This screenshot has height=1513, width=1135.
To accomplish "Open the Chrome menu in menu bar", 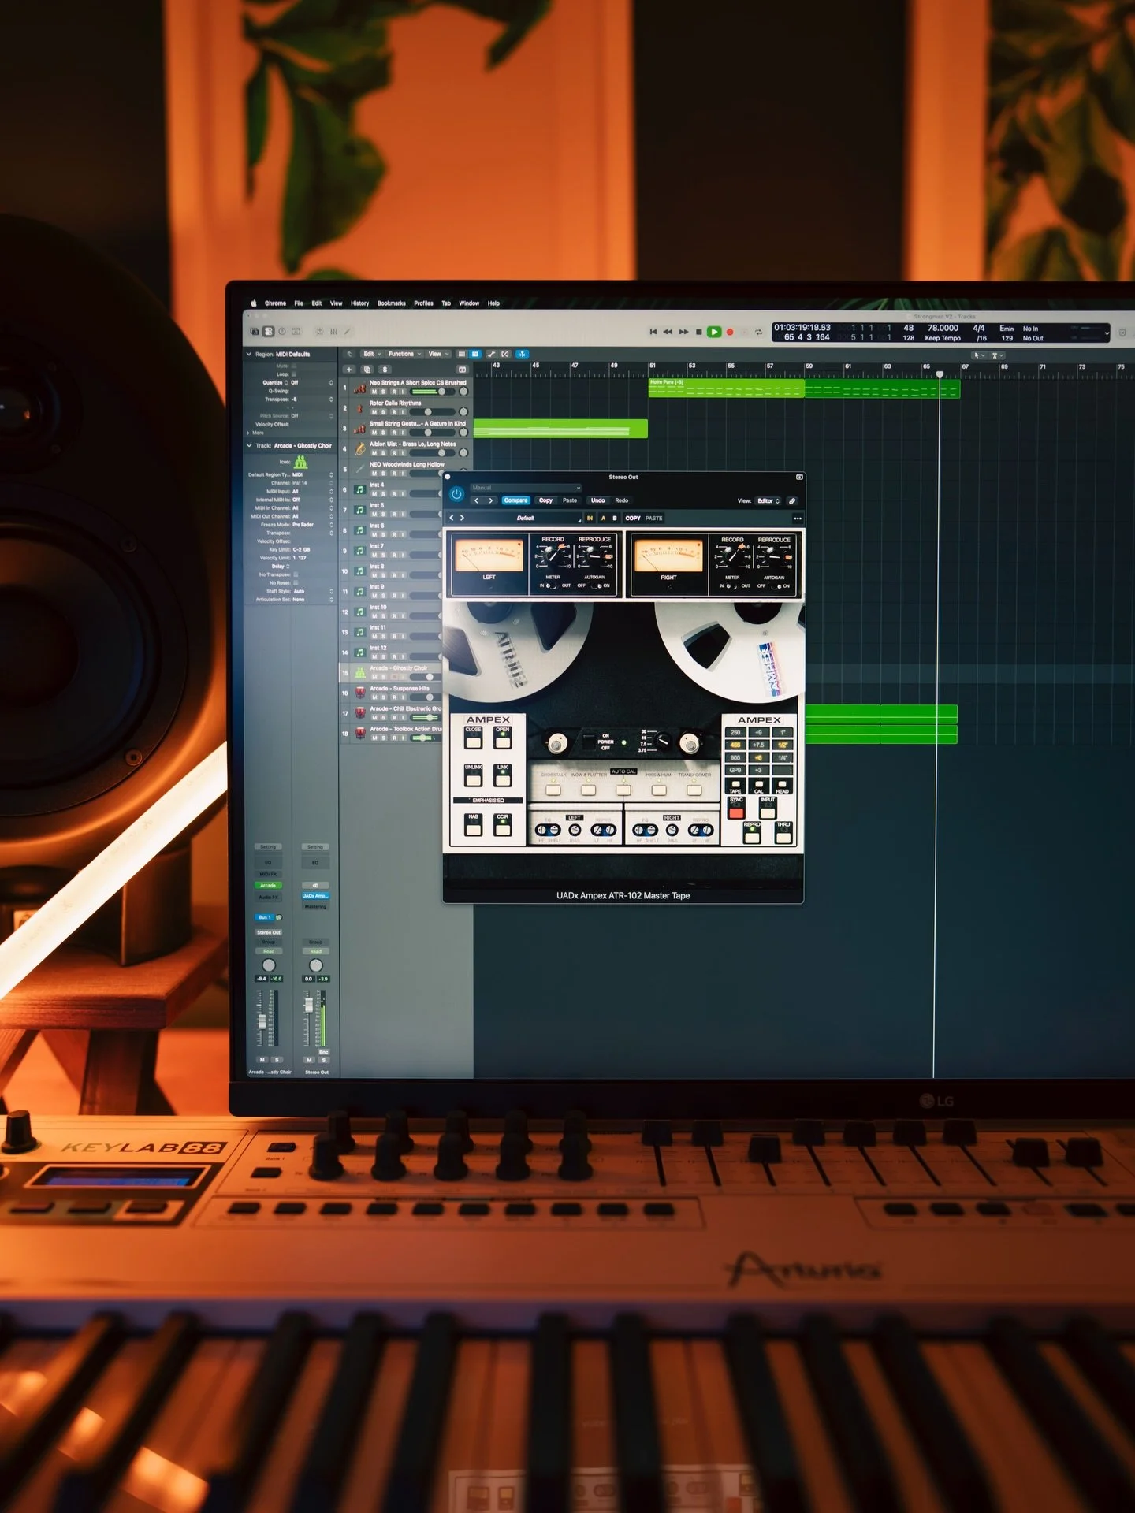I will click(x=275, y=303).
